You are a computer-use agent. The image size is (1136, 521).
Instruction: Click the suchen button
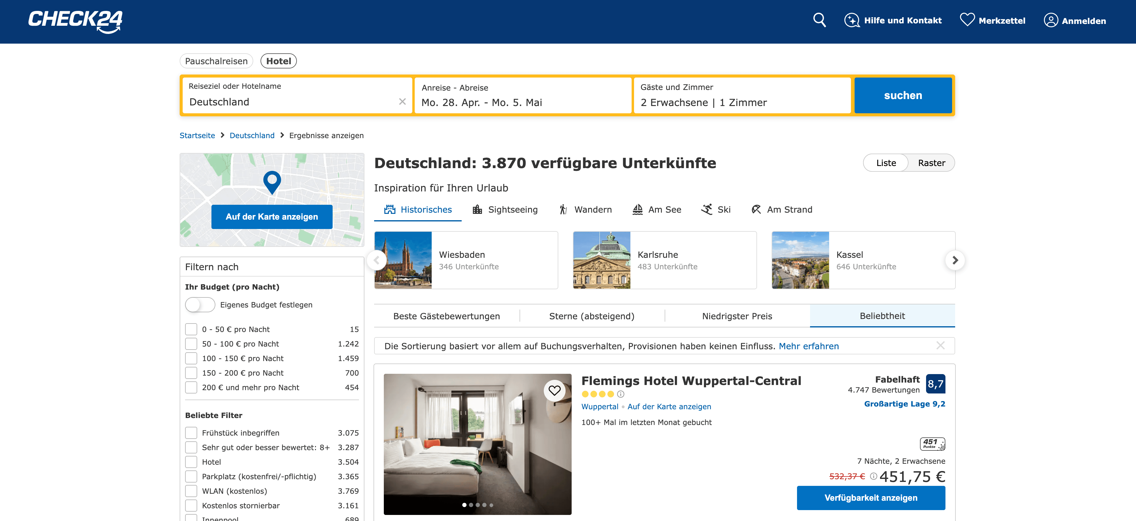(903, 95)
